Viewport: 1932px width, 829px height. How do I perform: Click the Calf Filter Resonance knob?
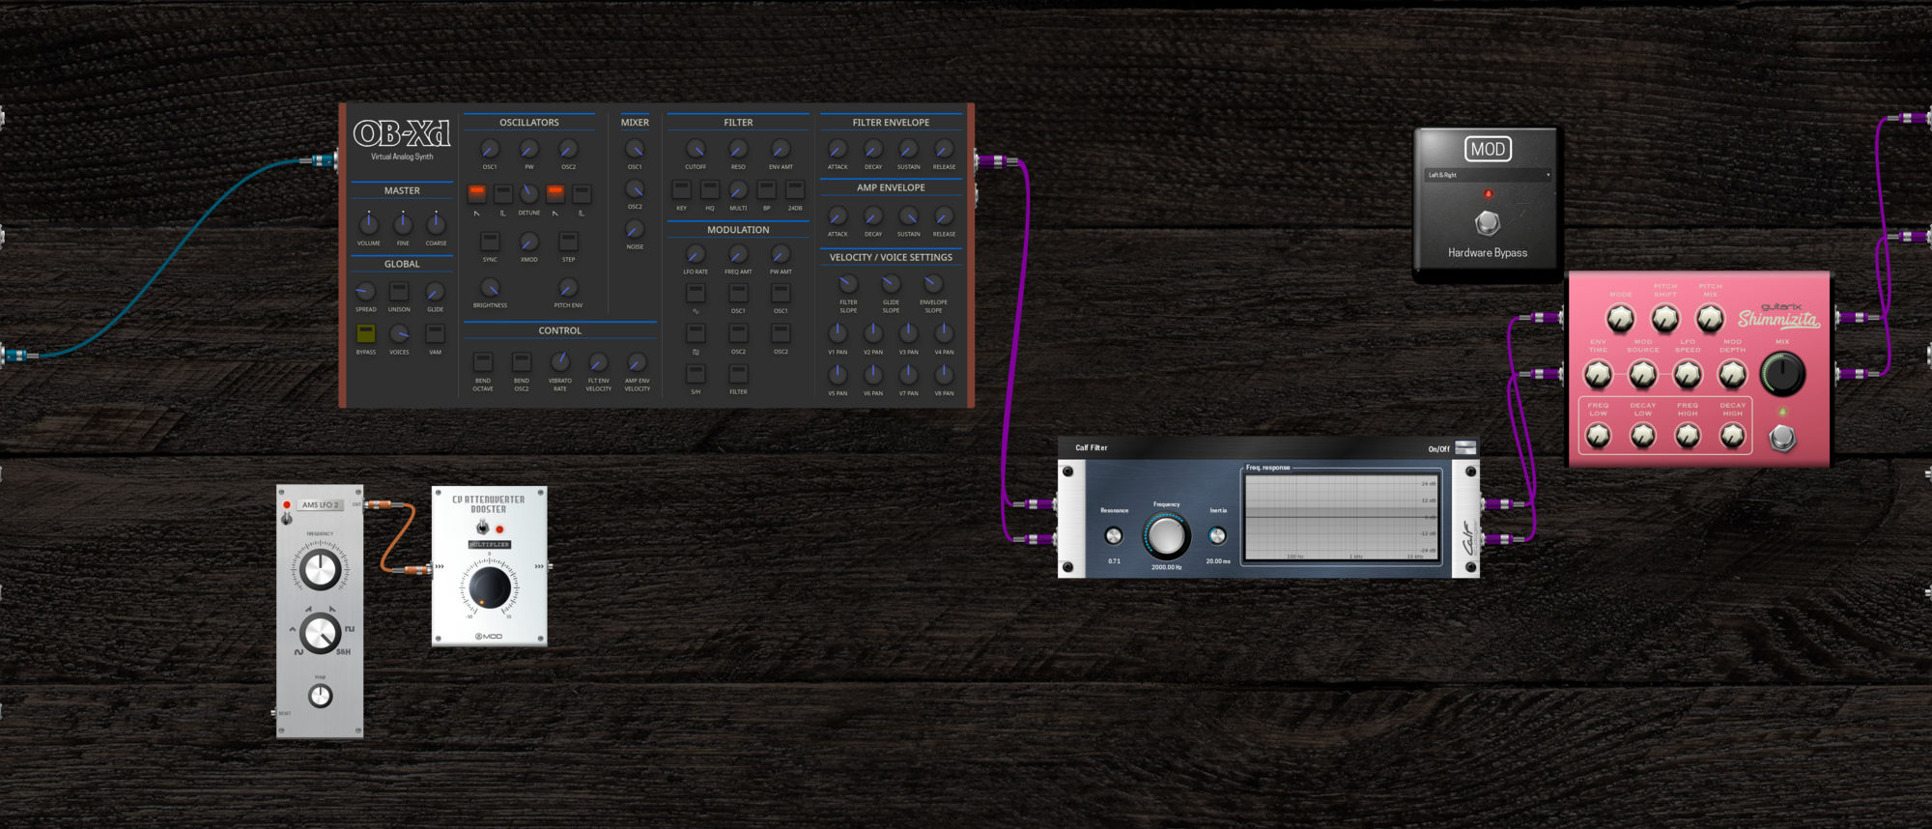tap(1114, 535)
